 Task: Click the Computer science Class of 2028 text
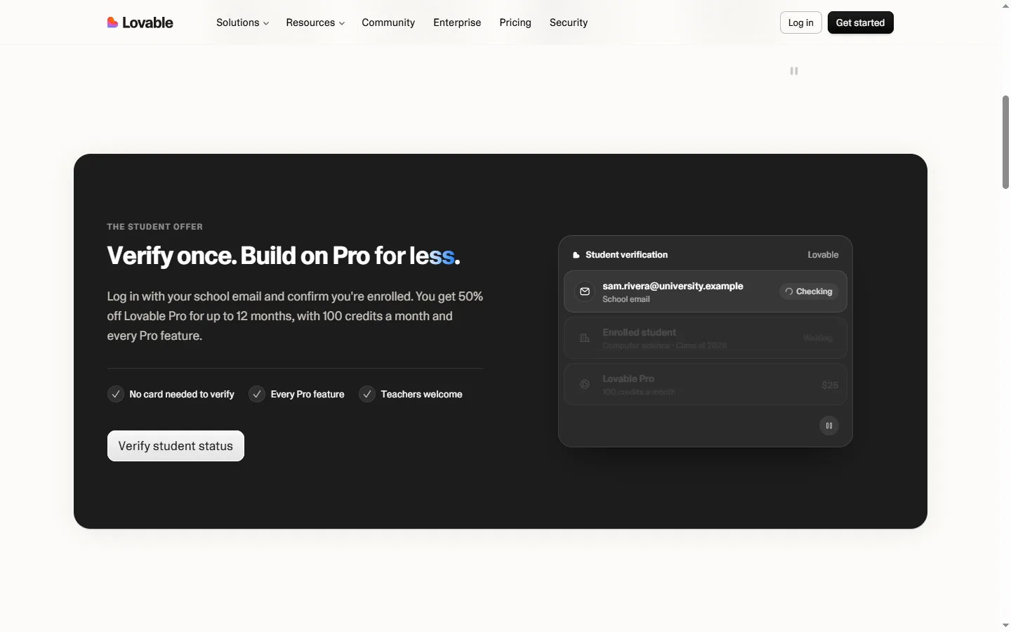[665, 345]
